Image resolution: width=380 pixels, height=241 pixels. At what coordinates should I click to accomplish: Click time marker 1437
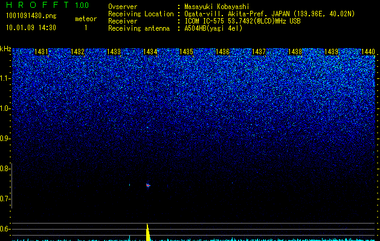(x=259, y=52)
